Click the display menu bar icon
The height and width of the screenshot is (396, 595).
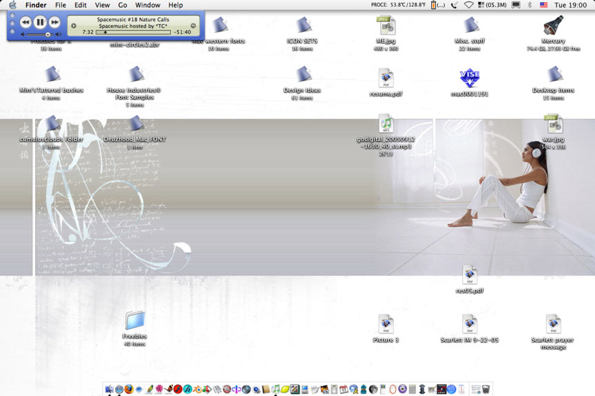pyautogui.click(x=516, y=5)
